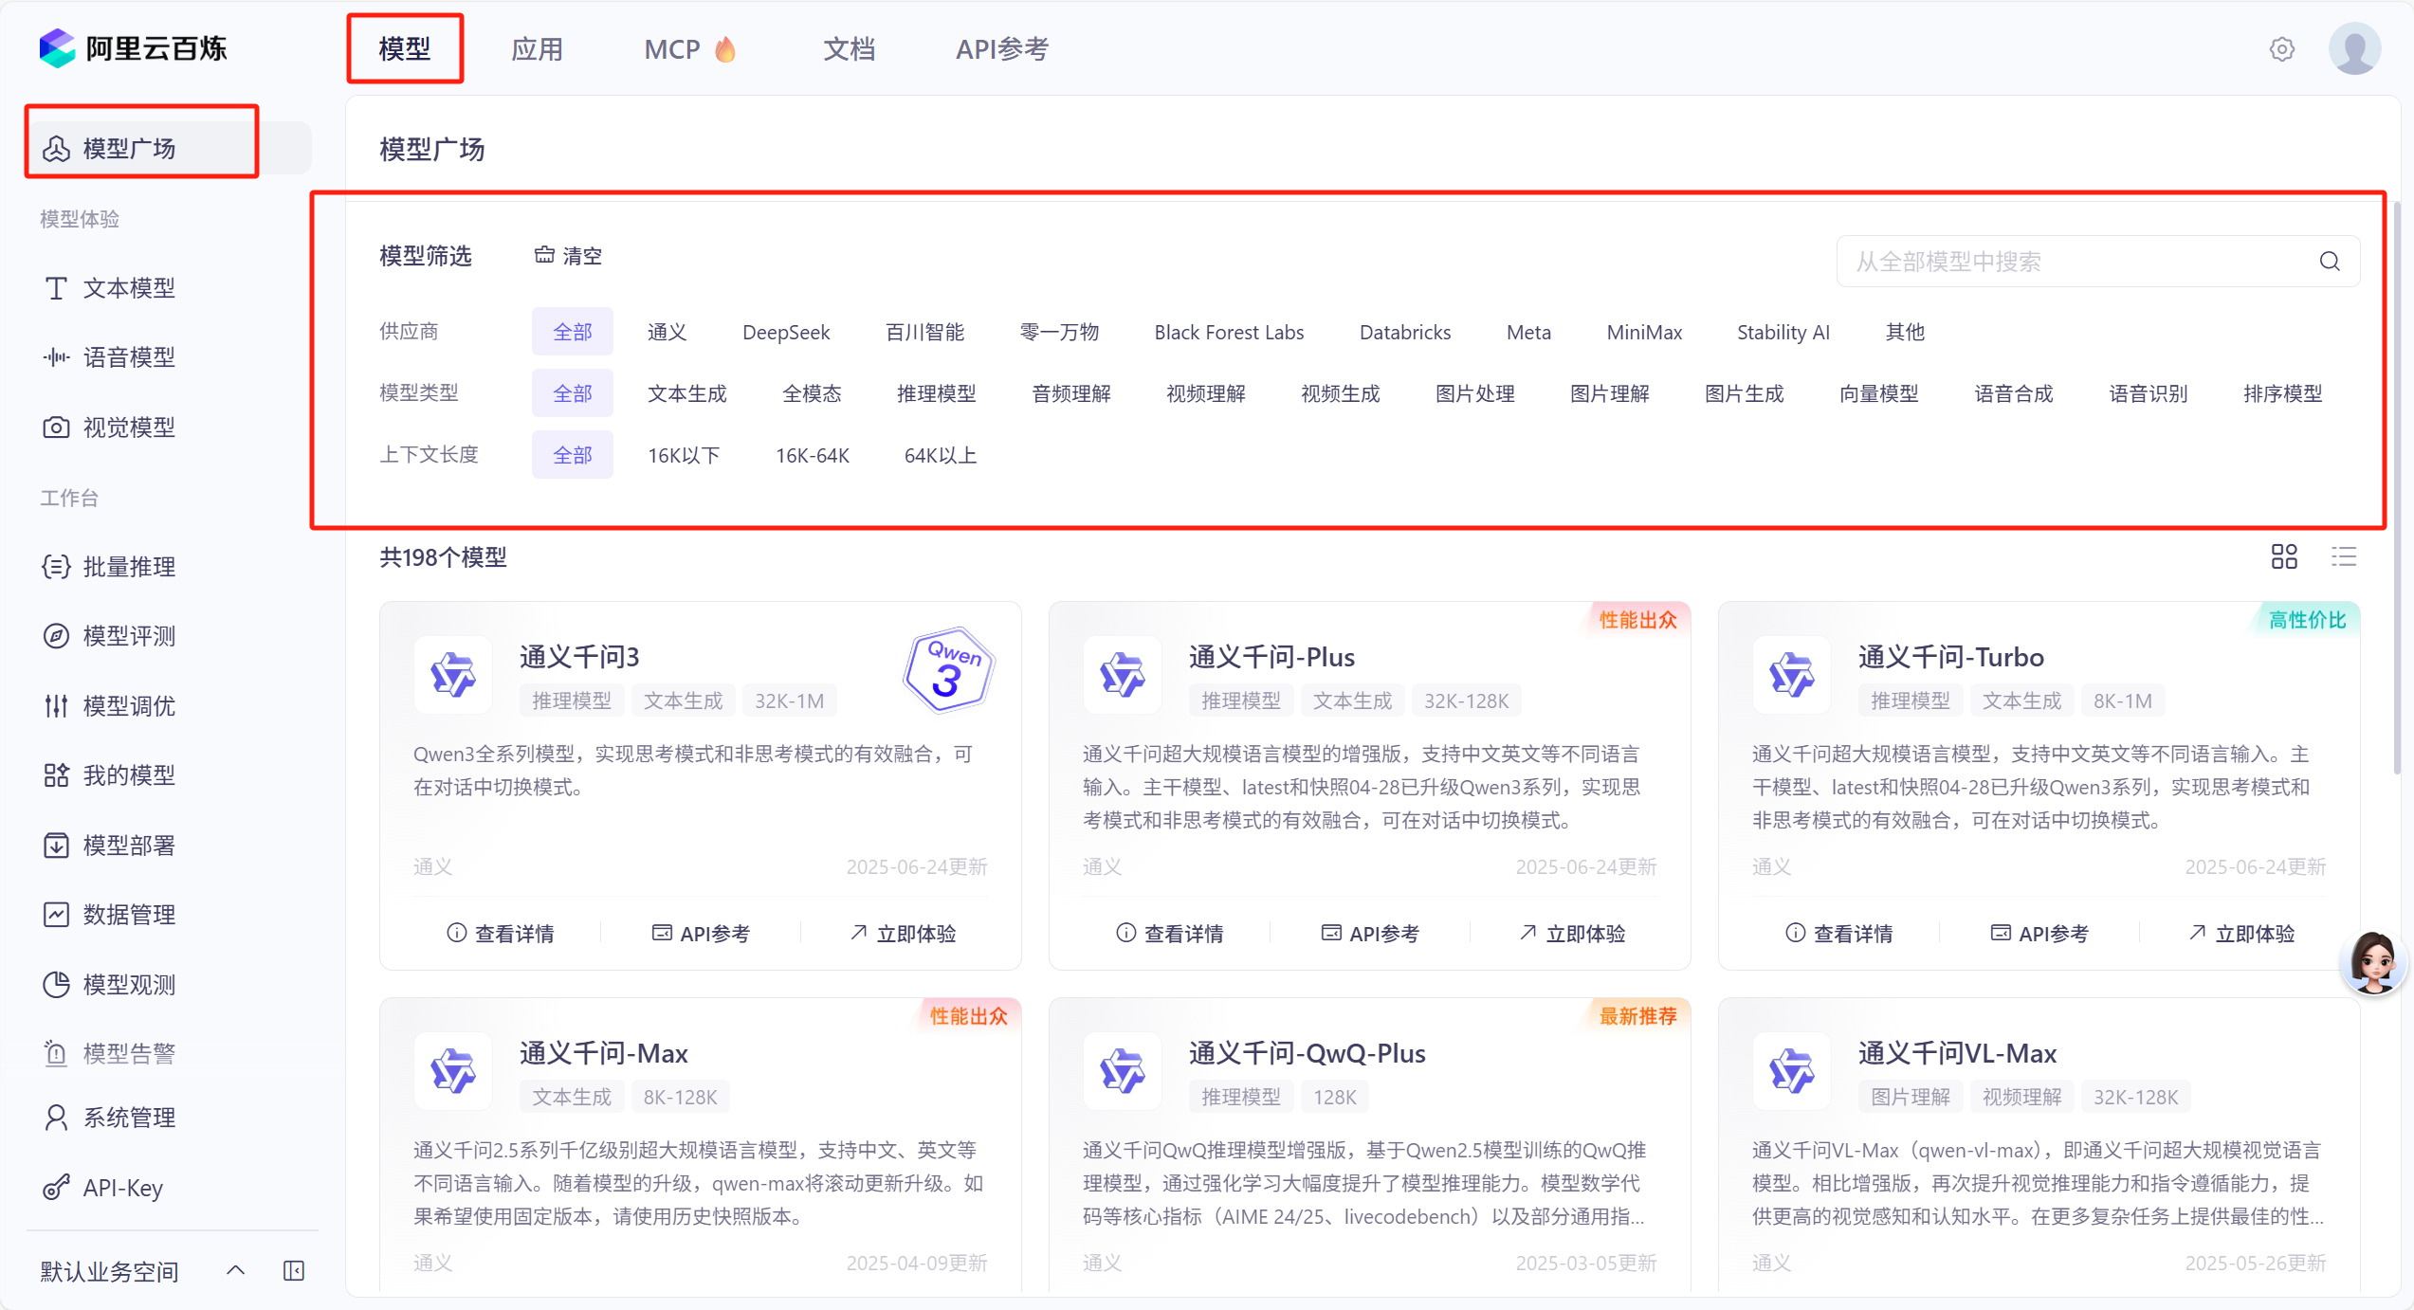This screenshot has width=2414, height=1310.
Task: Open 模型评测 panel
Action: pos(128,636)
